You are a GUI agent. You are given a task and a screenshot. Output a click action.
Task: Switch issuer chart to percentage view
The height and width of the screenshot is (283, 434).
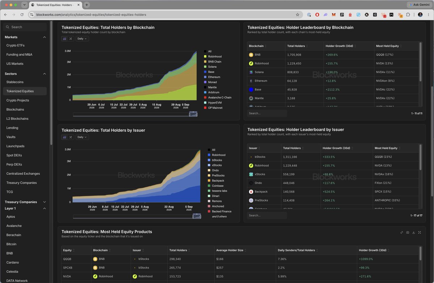tap(71, 137)
